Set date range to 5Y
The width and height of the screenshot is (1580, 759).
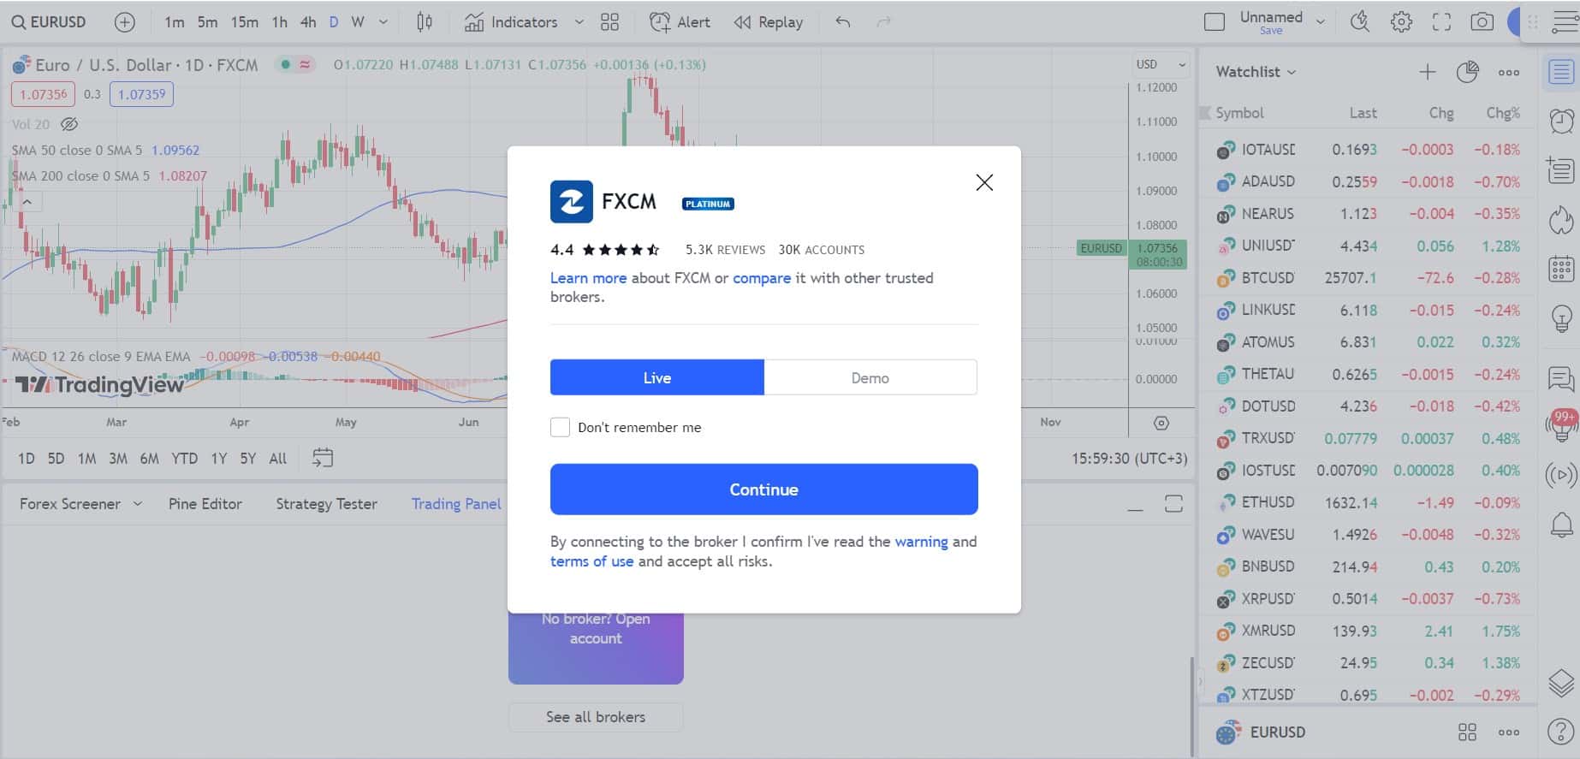pos(248,459)
